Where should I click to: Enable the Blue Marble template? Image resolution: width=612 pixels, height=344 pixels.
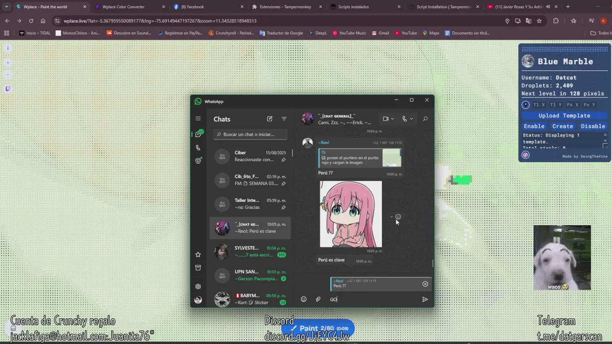[x=534, y=126]
